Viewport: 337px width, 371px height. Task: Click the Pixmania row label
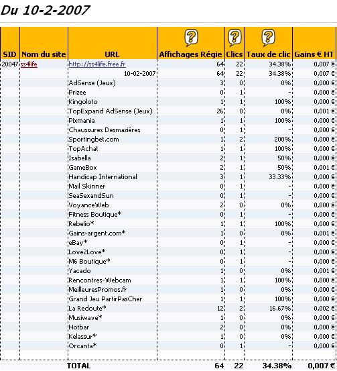[x=82, y=121]
